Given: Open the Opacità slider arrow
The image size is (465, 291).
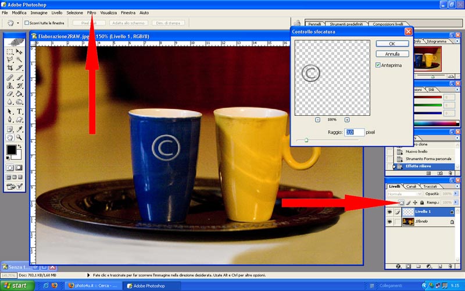Looking at the screenshot, I should tap(455, 193).
